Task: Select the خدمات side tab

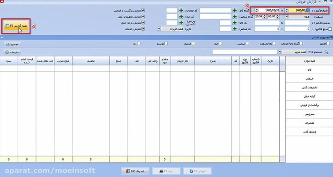Action: pos(309,79)
